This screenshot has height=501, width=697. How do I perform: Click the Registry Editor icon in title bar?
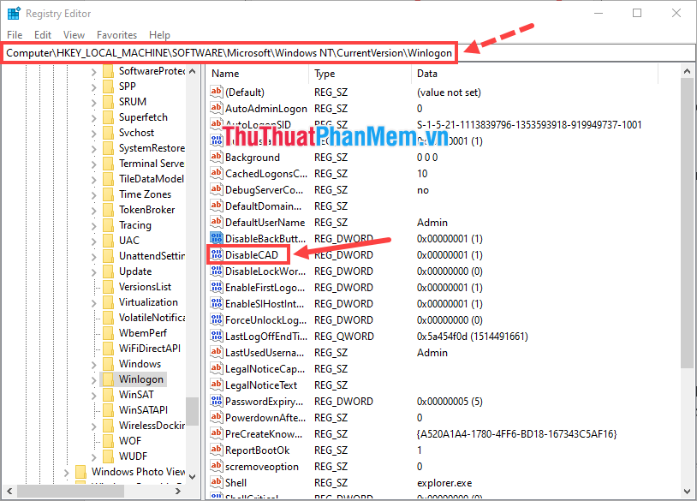(12, 13)
